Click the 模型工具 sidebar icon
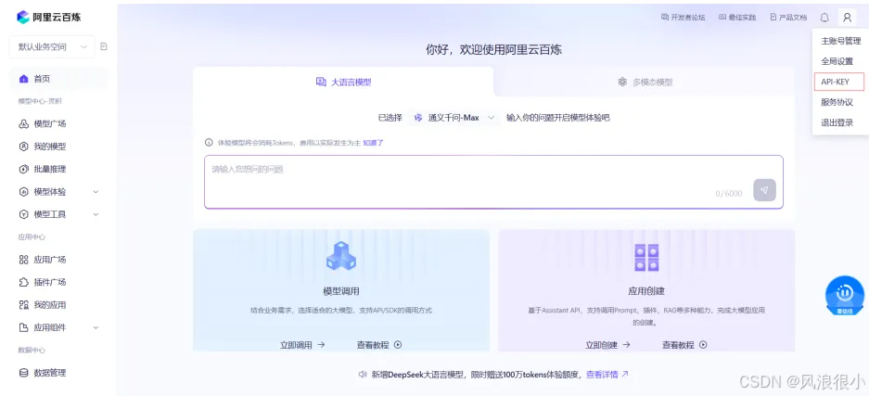The image size is (869, 396). pos(24,214)
